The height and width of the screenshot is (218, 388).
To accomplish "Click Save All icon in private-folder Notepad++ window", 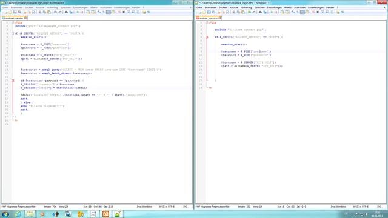I will [19, 12].
